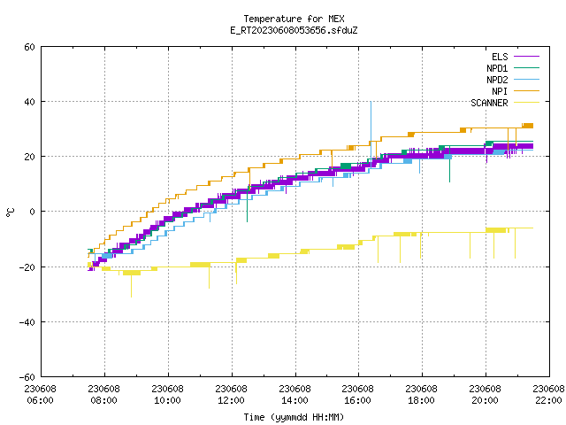Click the file name E_RT20230608053656.sfduZ
The width and height of the screenshot is (566, 425).
294,30
